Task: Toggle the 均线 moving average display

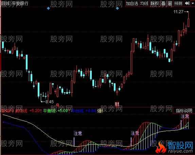Action: (x=144, y=3)
